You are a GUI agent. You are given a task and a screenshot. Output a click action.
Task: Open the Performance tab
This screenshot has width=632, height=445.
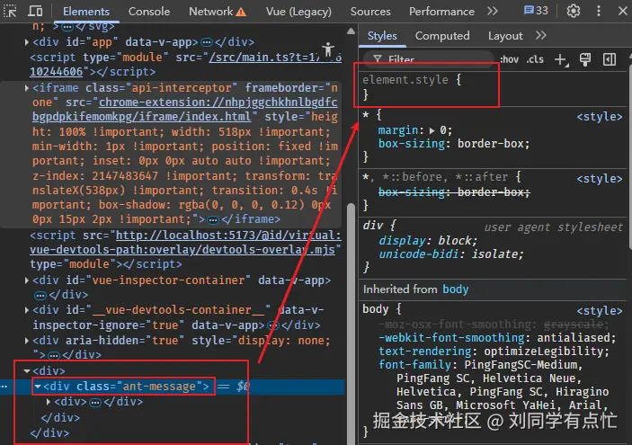(441, 12)
